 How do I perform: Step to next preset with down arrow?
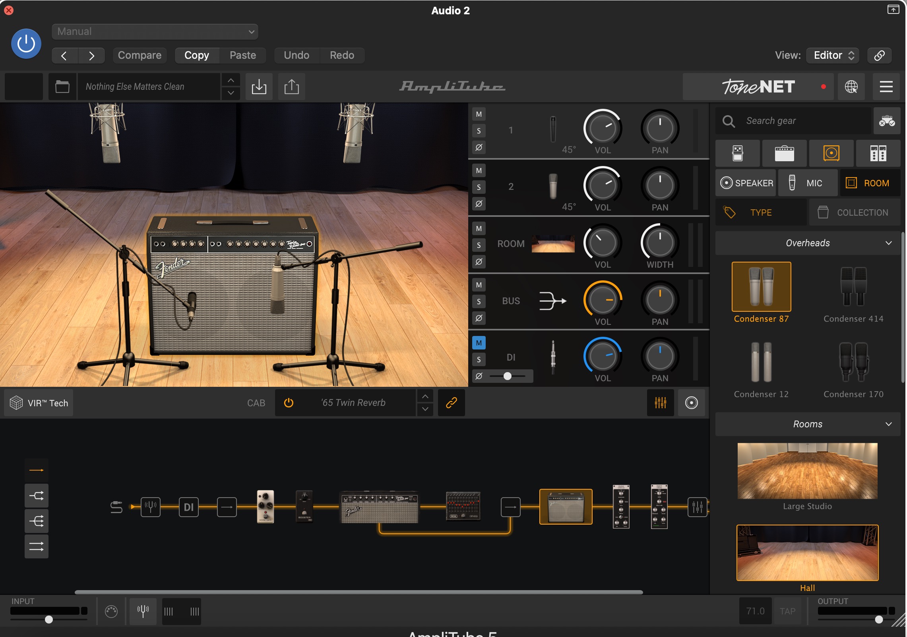[x=231, y=93]
